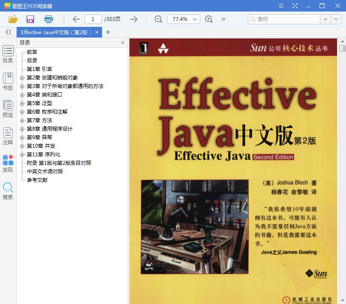Expand 第10章 并发 node
346x304 pixels.
(22, 146)
